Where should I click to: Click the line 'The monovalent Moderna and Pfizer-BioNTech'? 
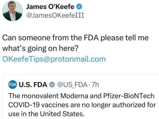tap(81, 96)
